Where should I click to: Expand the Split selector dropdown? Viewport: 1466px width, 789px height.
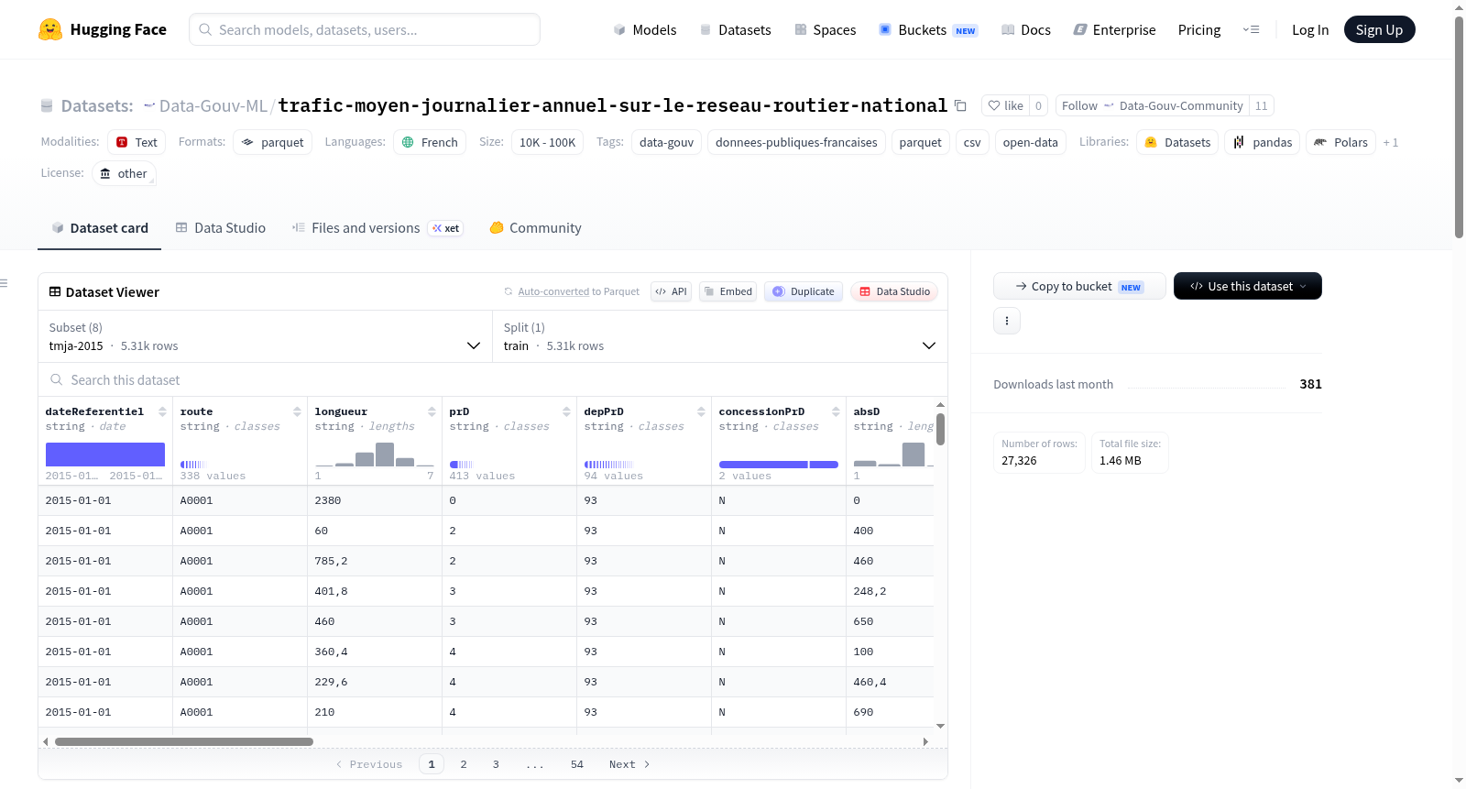(720, 337)
